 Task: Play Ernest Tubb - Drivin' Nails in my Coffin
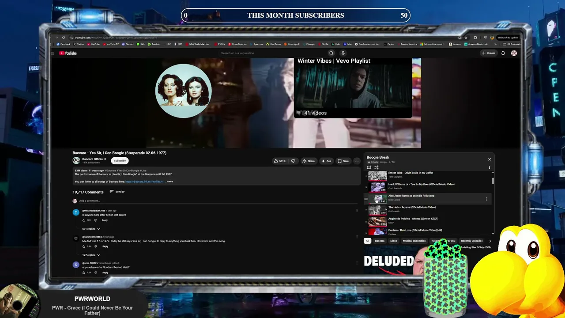click(x=428, y=176)
